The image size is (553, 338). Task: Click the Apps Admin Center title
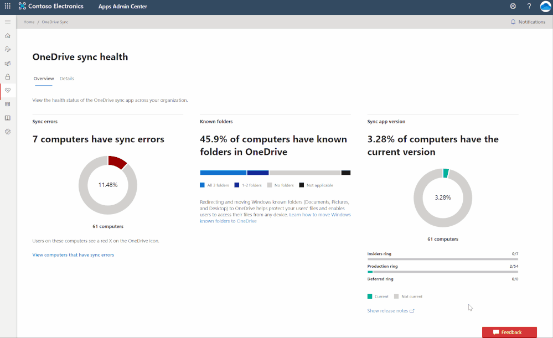point(123,6)
